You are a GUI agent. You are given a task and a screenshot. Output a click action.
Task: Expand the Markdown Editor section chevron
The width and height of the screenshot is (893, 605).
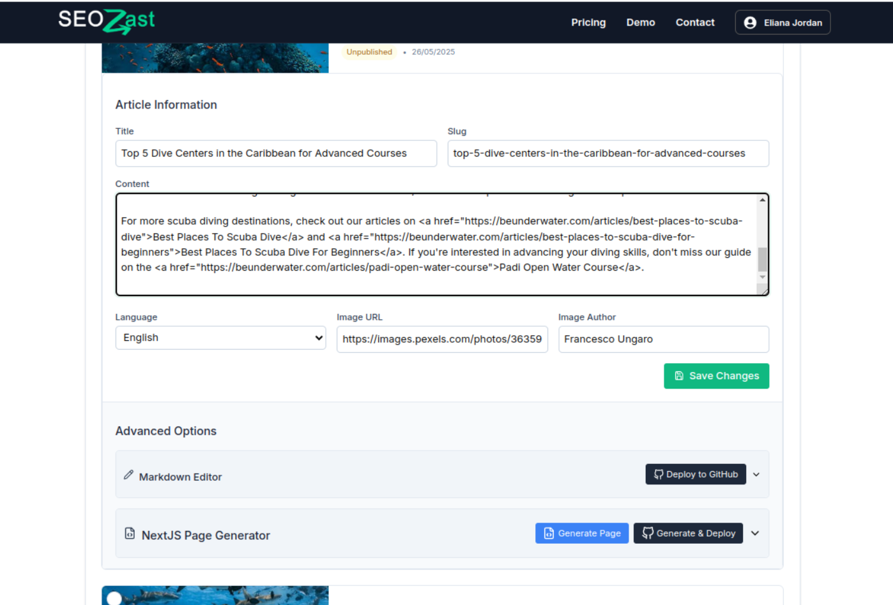point(756,474)
